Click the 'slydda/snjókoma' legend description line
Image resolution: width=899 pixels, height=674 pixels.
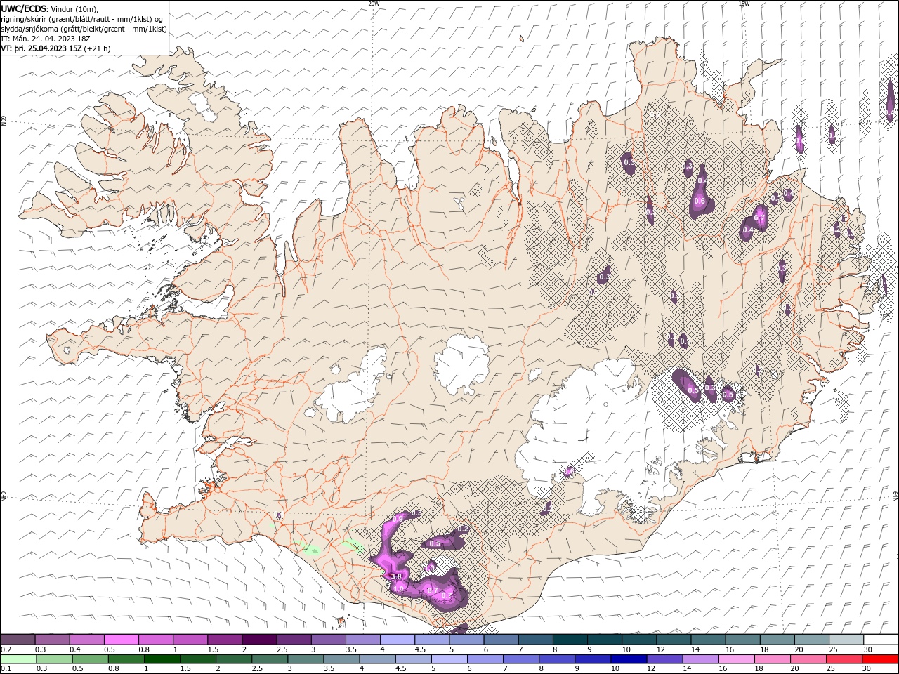pos(84,29)
